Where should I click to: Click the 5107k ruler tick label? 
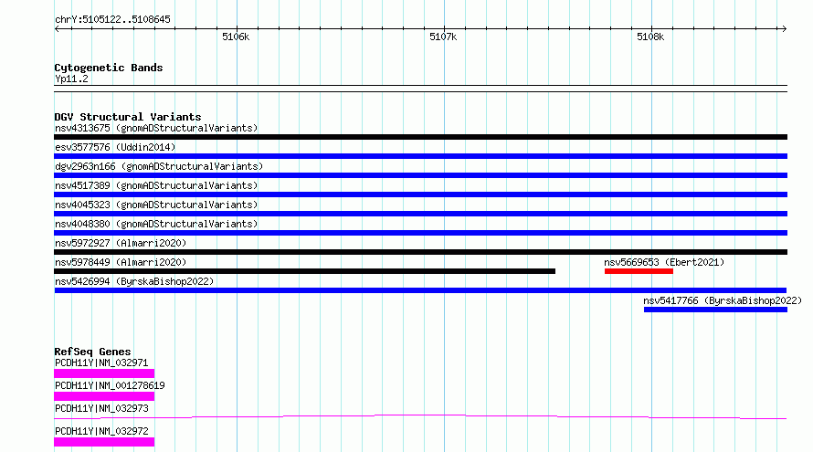443,37
